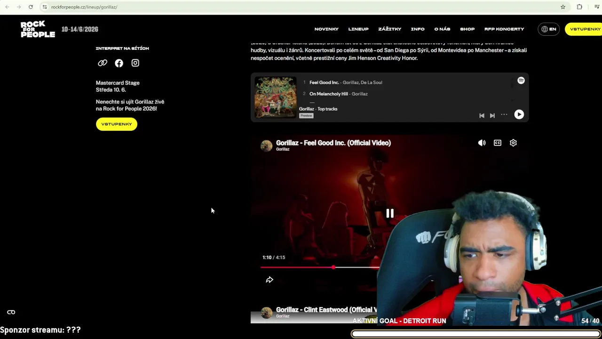Play the Spotify top tracks preview
This screenshot has height=339, width=602.
(x=519, y=114)
